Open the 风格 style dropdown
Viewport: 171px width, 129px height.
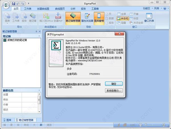158,8
